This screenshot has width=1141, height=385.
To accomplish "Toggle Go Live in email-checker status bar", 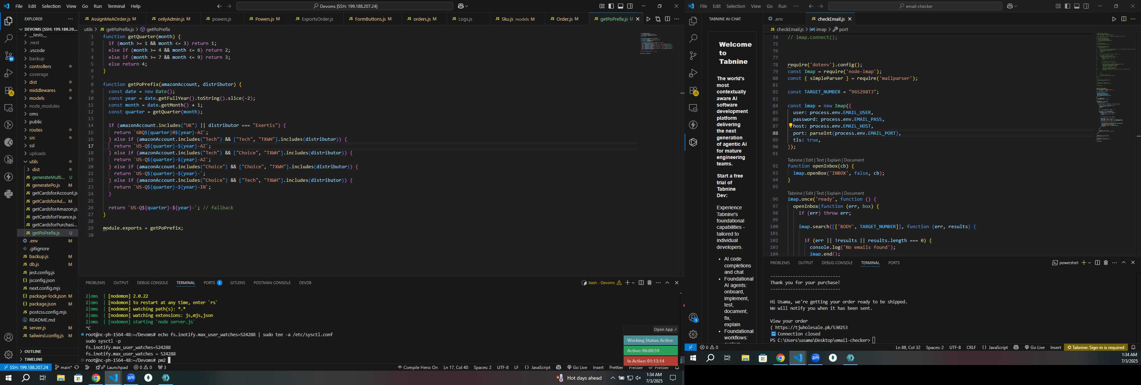I will [x=1035, y=347].
